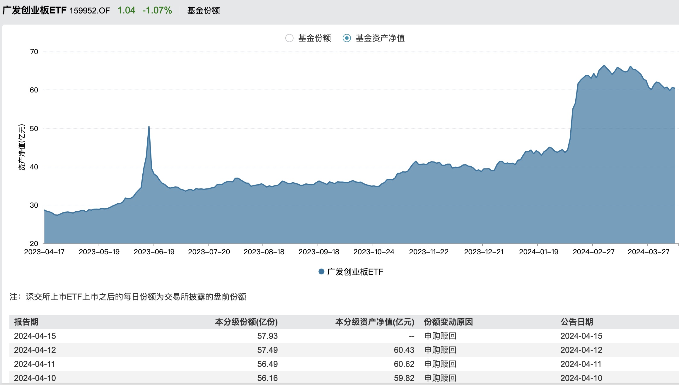
Task: Click the 份额变动原因 column header
Action: coord(448,322)
